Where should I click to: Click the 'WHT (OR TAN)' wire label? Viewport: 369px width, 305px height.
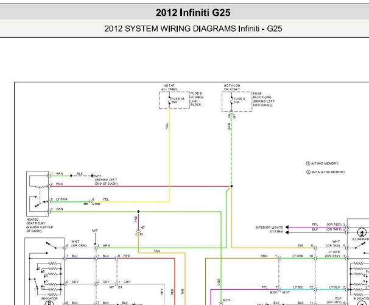(333, 243)
